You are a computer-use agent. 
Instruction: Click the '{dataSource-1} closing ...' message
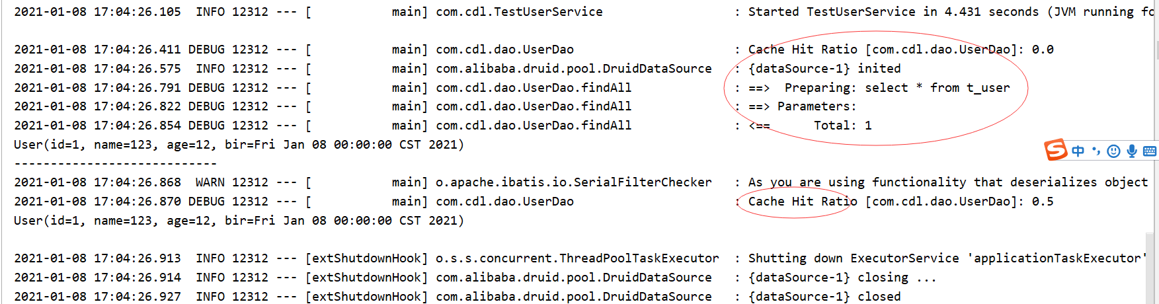click(842, 278)
